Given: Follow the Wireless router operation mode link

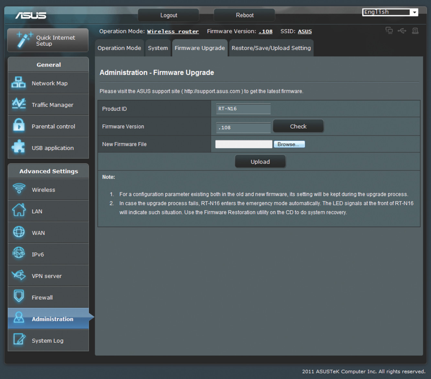Looking at the screenshot, I should point(173,31).
